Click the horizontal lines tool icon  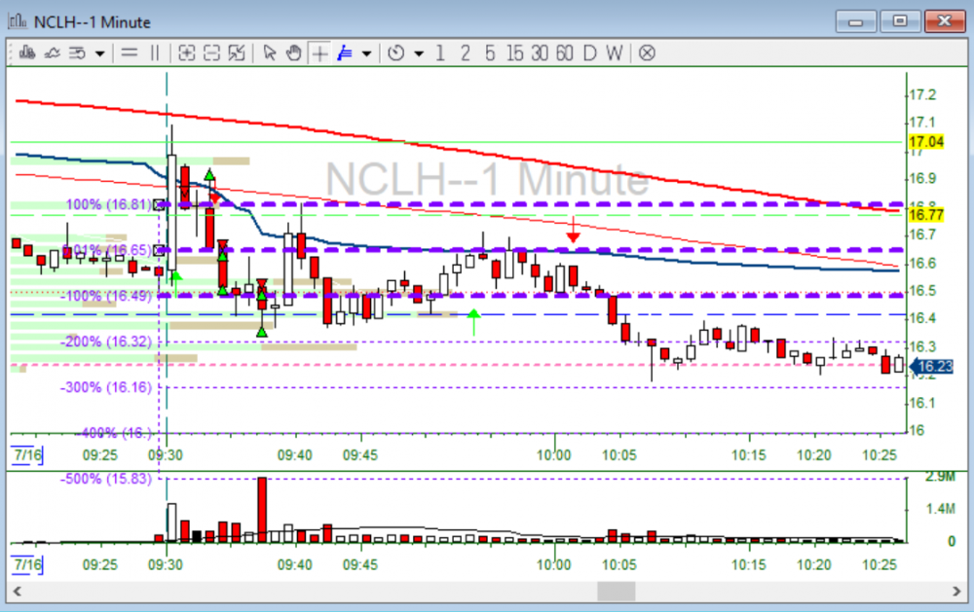[129, 53]
